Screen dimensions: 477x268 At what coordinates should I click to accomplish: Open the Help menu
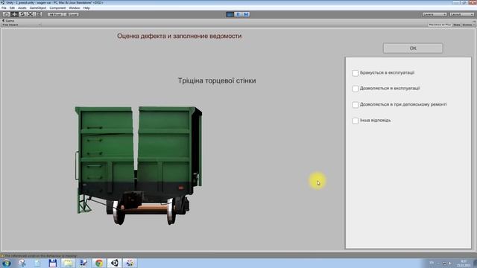86,8
